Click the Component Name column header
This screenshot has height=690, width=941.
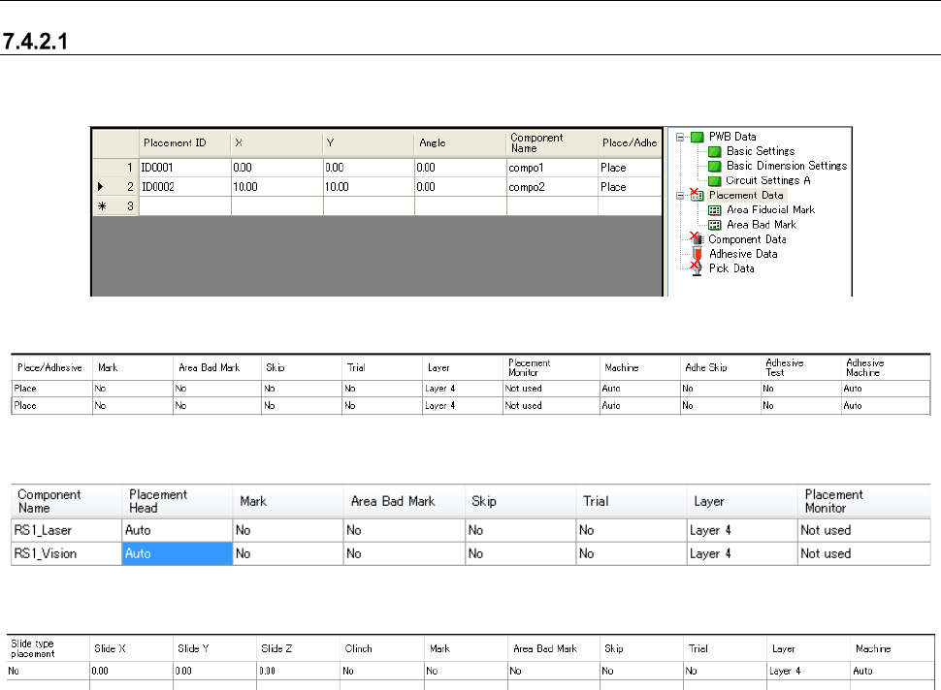550,142
